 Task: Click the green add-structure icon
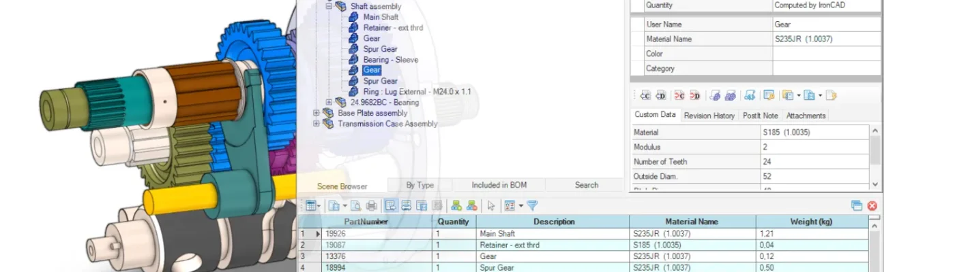pyautogui.click(x=456, y=205)
